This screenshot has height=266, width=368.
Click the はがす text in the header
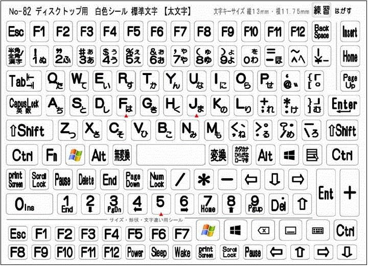click(343, 11)
